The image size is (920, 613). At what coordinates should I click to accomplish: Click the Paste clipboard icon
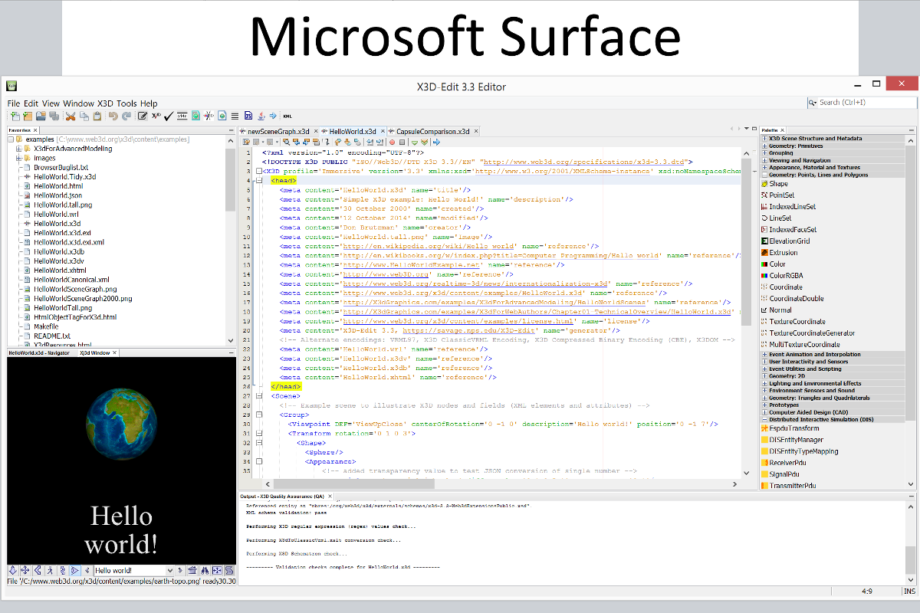click(x=97, y=116)
